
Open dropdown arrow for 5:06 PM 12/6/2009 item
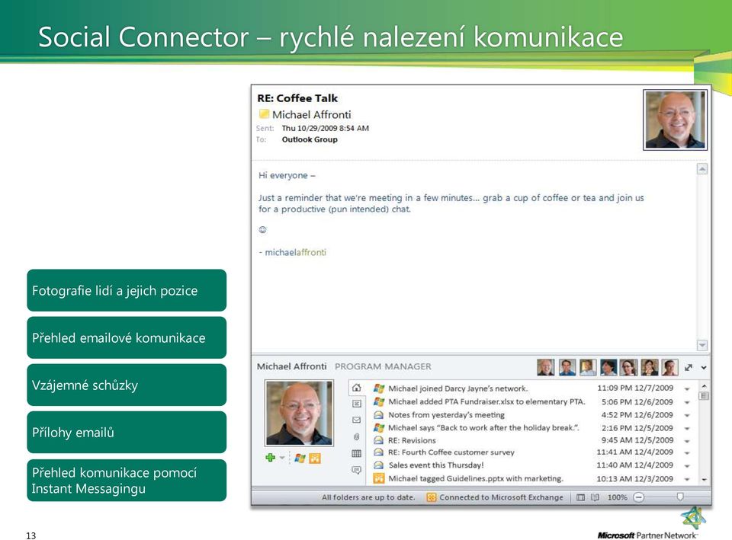pos(687,402)
